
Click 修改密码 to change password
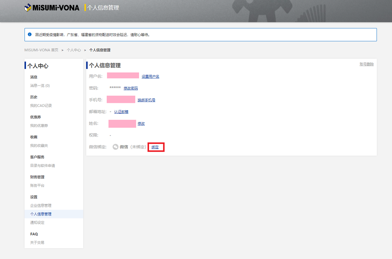click(x=131, y=88)
